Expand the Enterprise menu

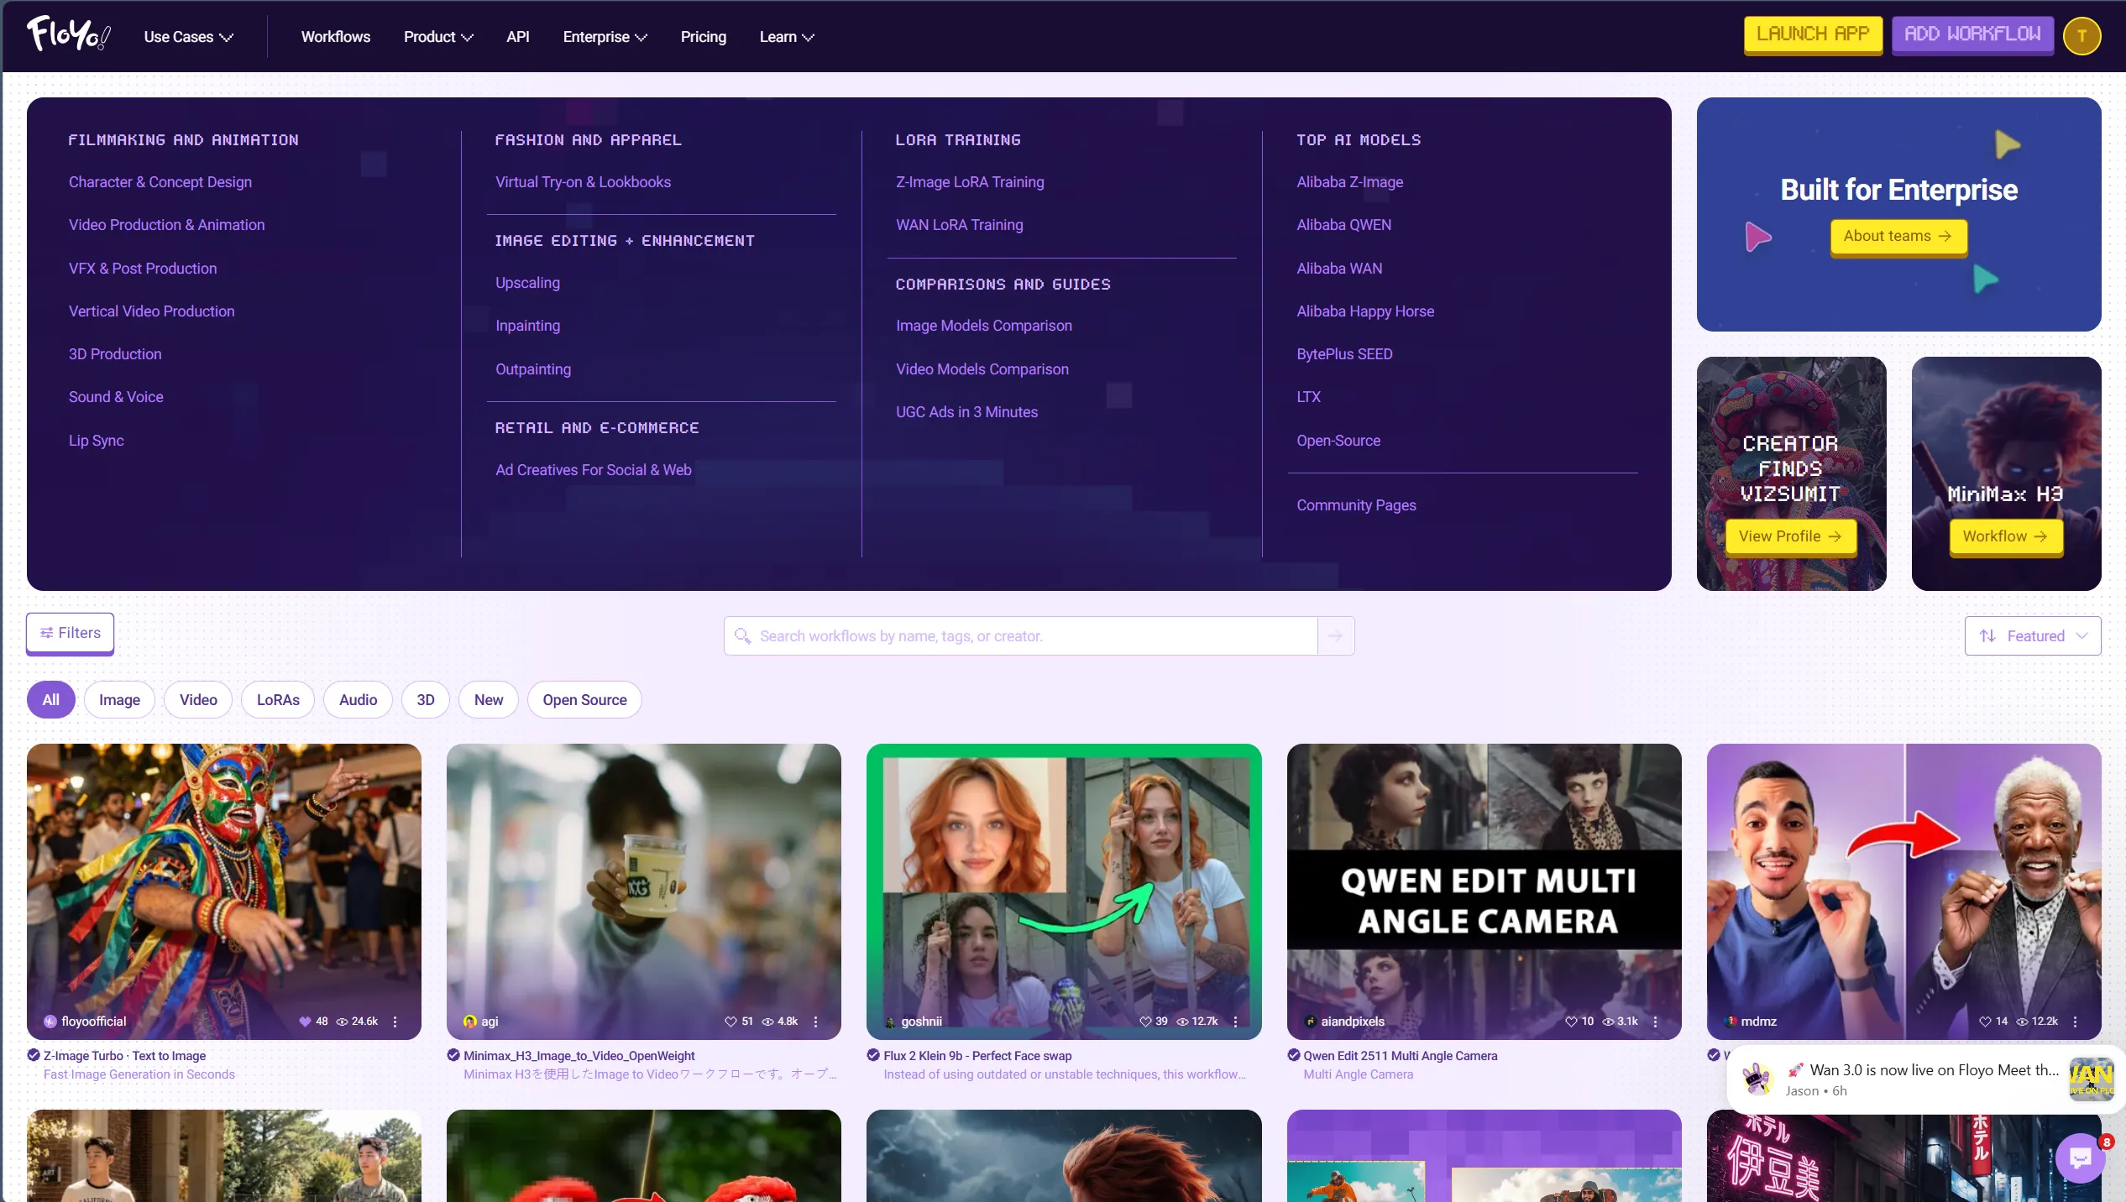tap(605, 37)
